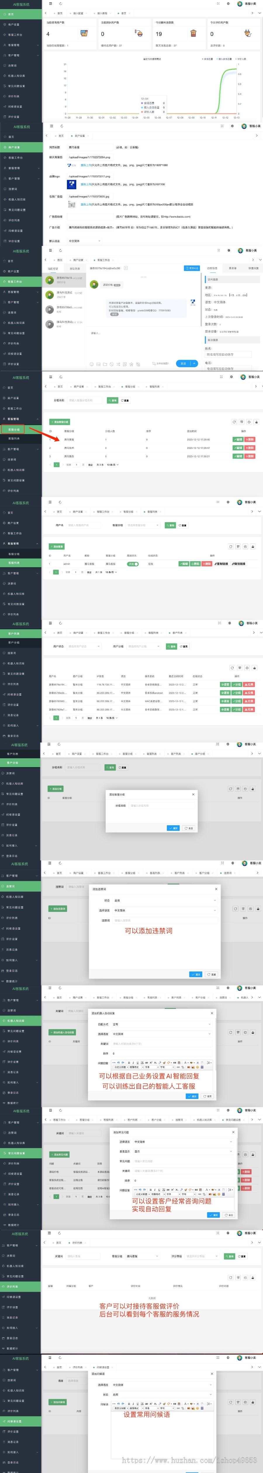
Task: Edit the group created at 17:30:01
Action: pos(238,456)
